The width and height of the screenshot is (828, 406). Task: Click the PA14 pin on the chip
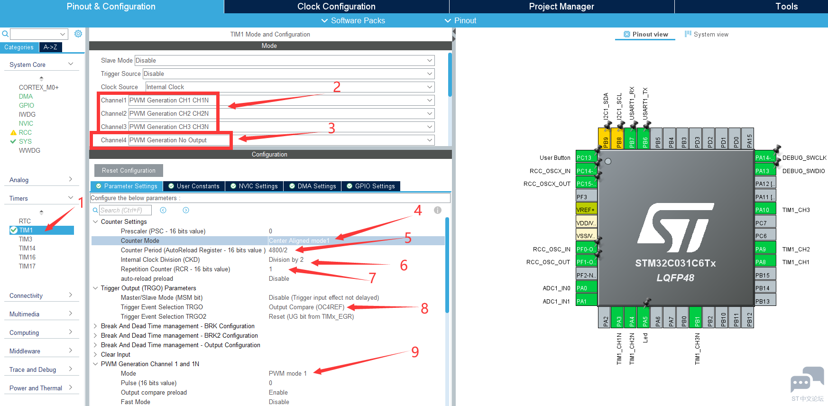[765, 157]
